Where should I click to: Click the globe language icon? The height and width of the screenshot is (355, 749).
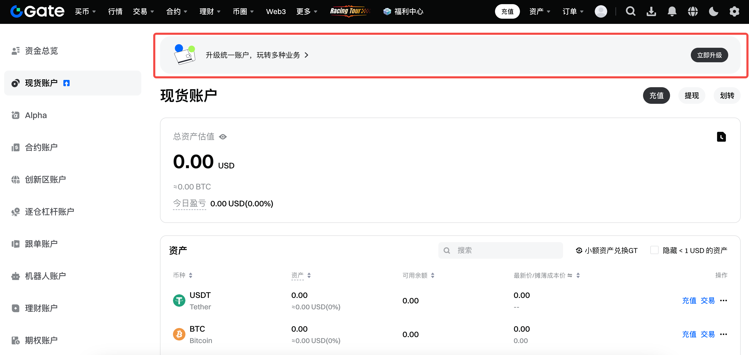693,12
